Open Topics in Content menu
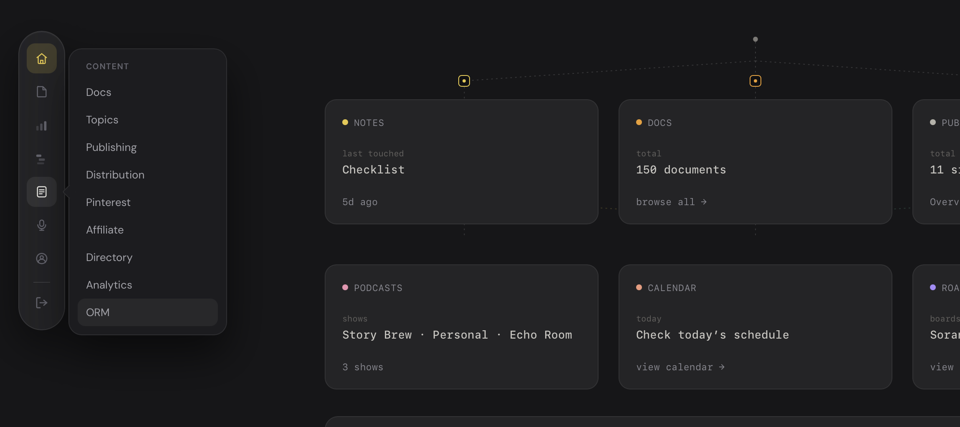 pyautogui.click(x=148, y=120)
